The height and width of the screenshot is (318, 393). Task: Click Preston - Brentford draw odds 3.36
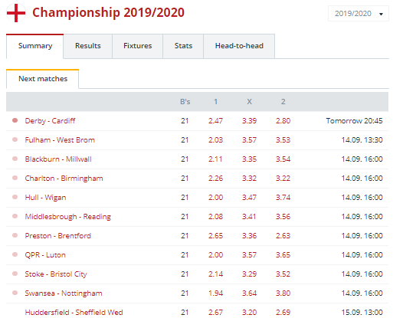click(x=249, y=236)
